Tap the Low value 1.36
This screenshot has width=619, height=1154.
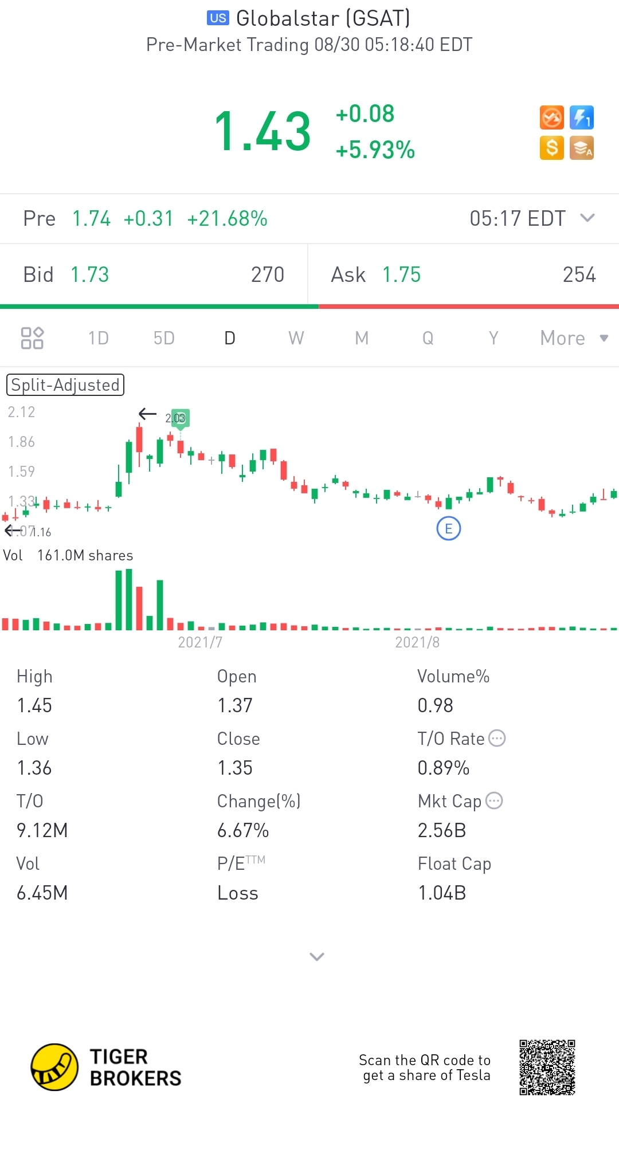(34, 768)
